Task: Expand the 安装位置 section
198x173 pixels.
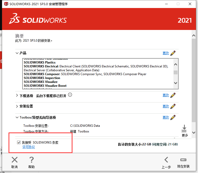Action: pos(17,106)
